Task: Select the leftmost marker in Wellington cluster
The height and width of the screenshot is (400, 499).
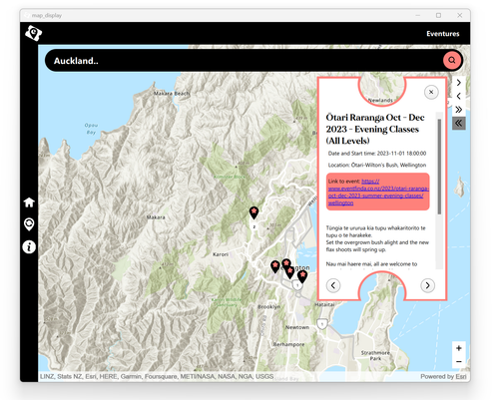Action: pos(275,266)
